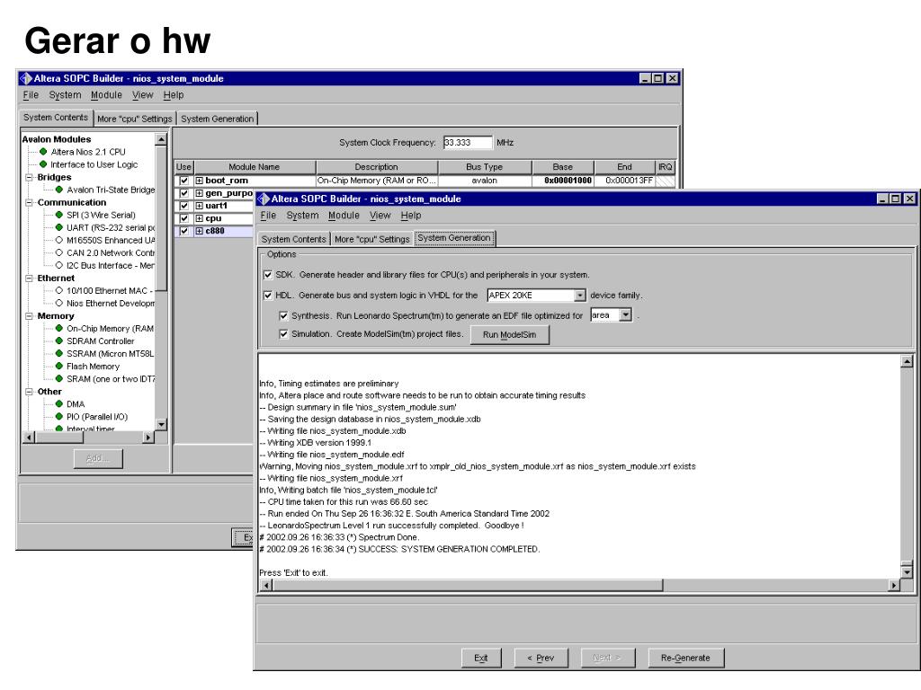The width and height of the screenshot is (921, 690).
Task: Click the Avalon Tri-State Bridge module icon
Action: pyautogui.click(x=58, y=190)
